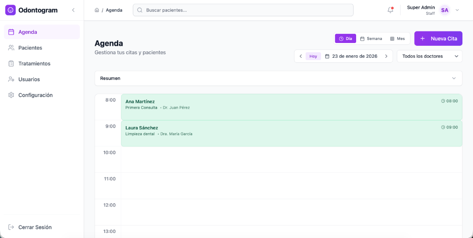Switch to Día view

coord(346,39)
